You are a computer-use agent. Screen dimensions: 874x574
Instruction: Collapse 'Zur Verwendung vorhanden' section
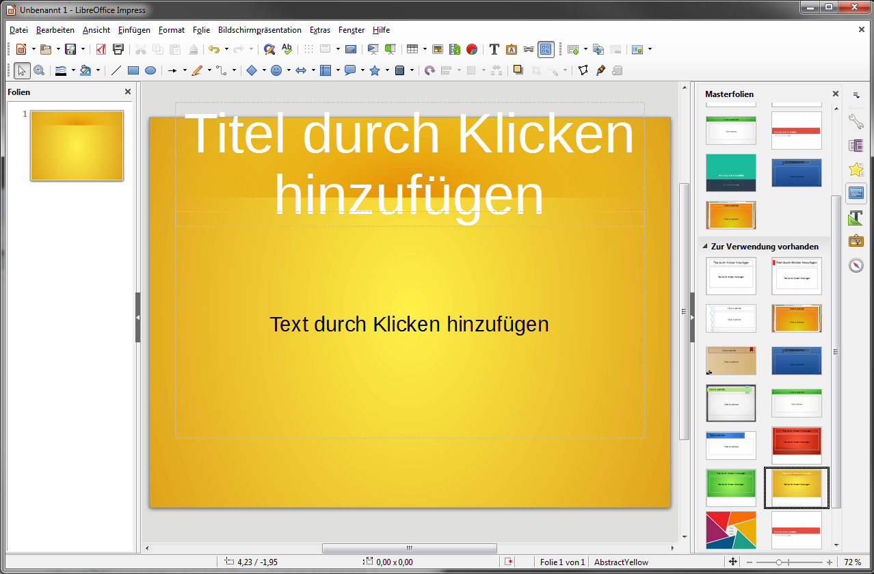704,247
